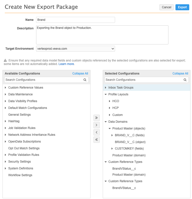Image resolution: width=192 pixels, height=199 pixels.
Task: Click the move selected right arrow button
Action: click(x=97, y=125)
